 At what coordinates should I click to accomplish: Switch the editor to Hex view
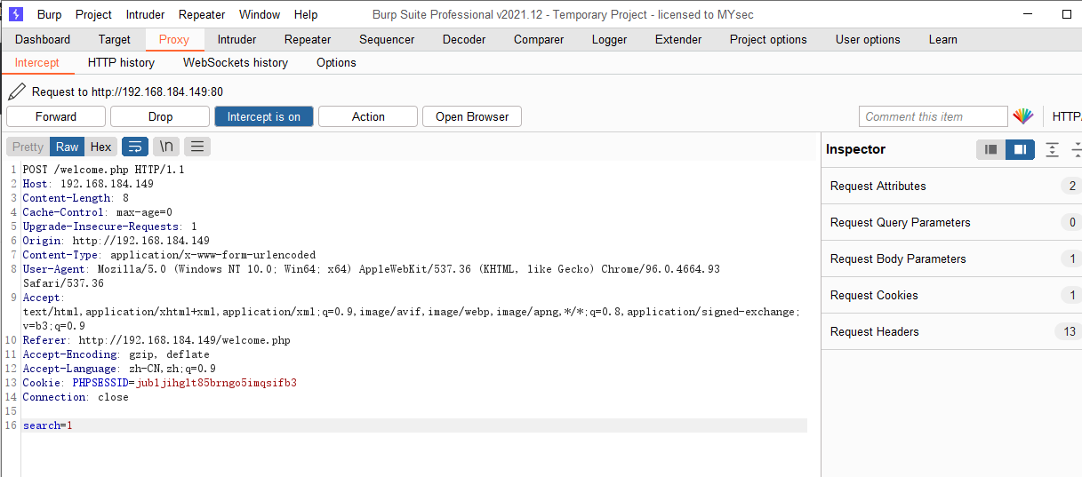click(101, 147)
